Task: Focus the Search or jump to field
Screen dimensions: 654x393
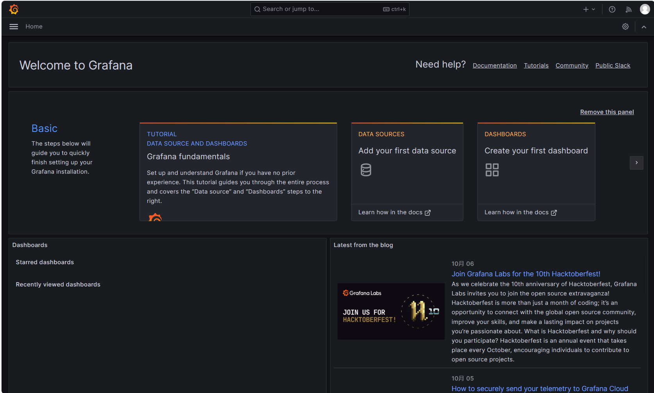Action: coord(330,9)
